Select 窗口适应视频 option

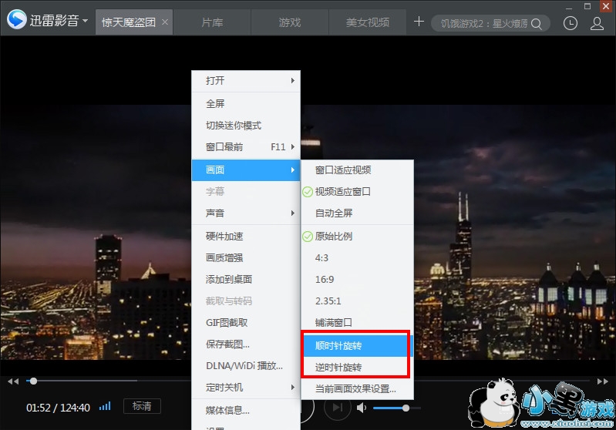tap(358, 170)
